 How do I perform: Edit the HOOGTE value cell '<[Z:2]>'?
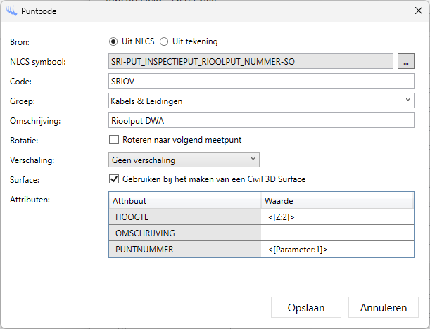point(337,217)
